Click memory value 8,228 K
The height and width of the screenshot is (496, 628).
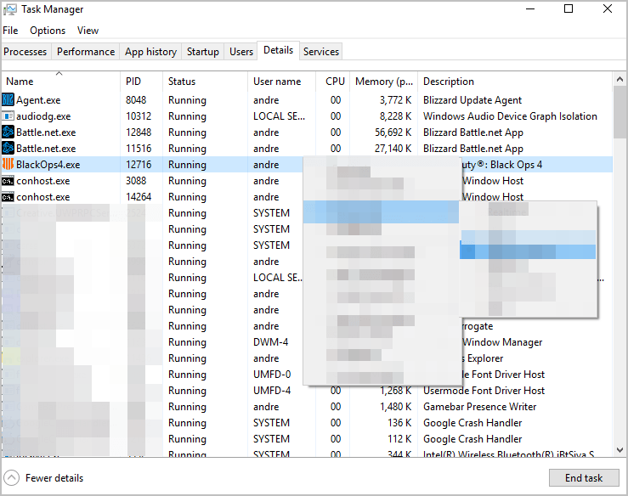[x=396, y=116]
